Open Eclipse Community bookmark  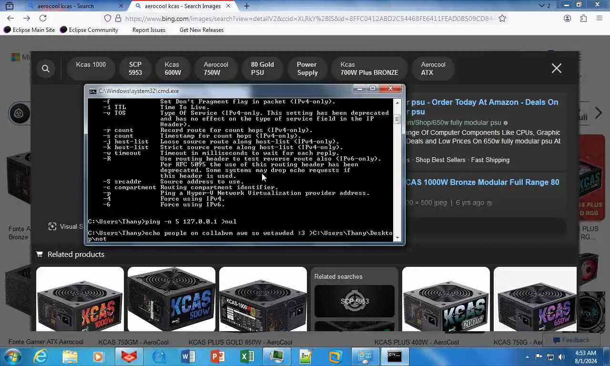89,30
